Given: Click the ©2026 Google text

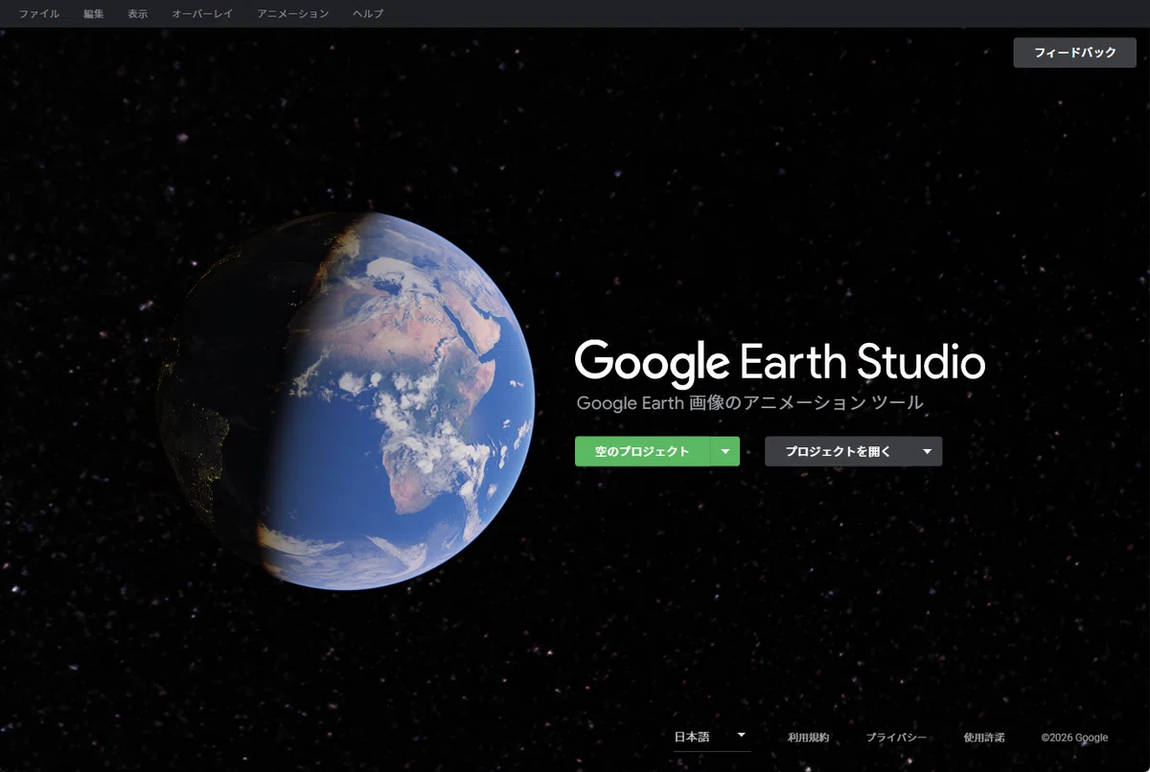Looking at the screenshot, I should (1074, 738).
